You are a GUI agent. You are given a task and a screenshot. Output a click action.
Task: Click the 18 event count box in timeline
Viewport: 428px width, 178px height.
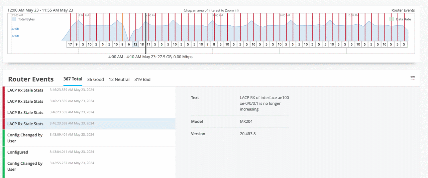coord(142,44)
